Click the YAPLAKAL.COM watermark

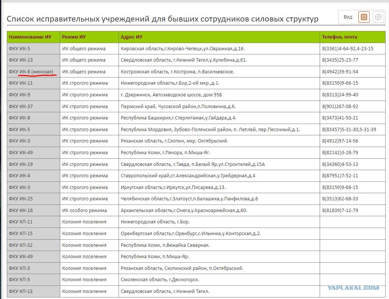[x=353, y=288]
